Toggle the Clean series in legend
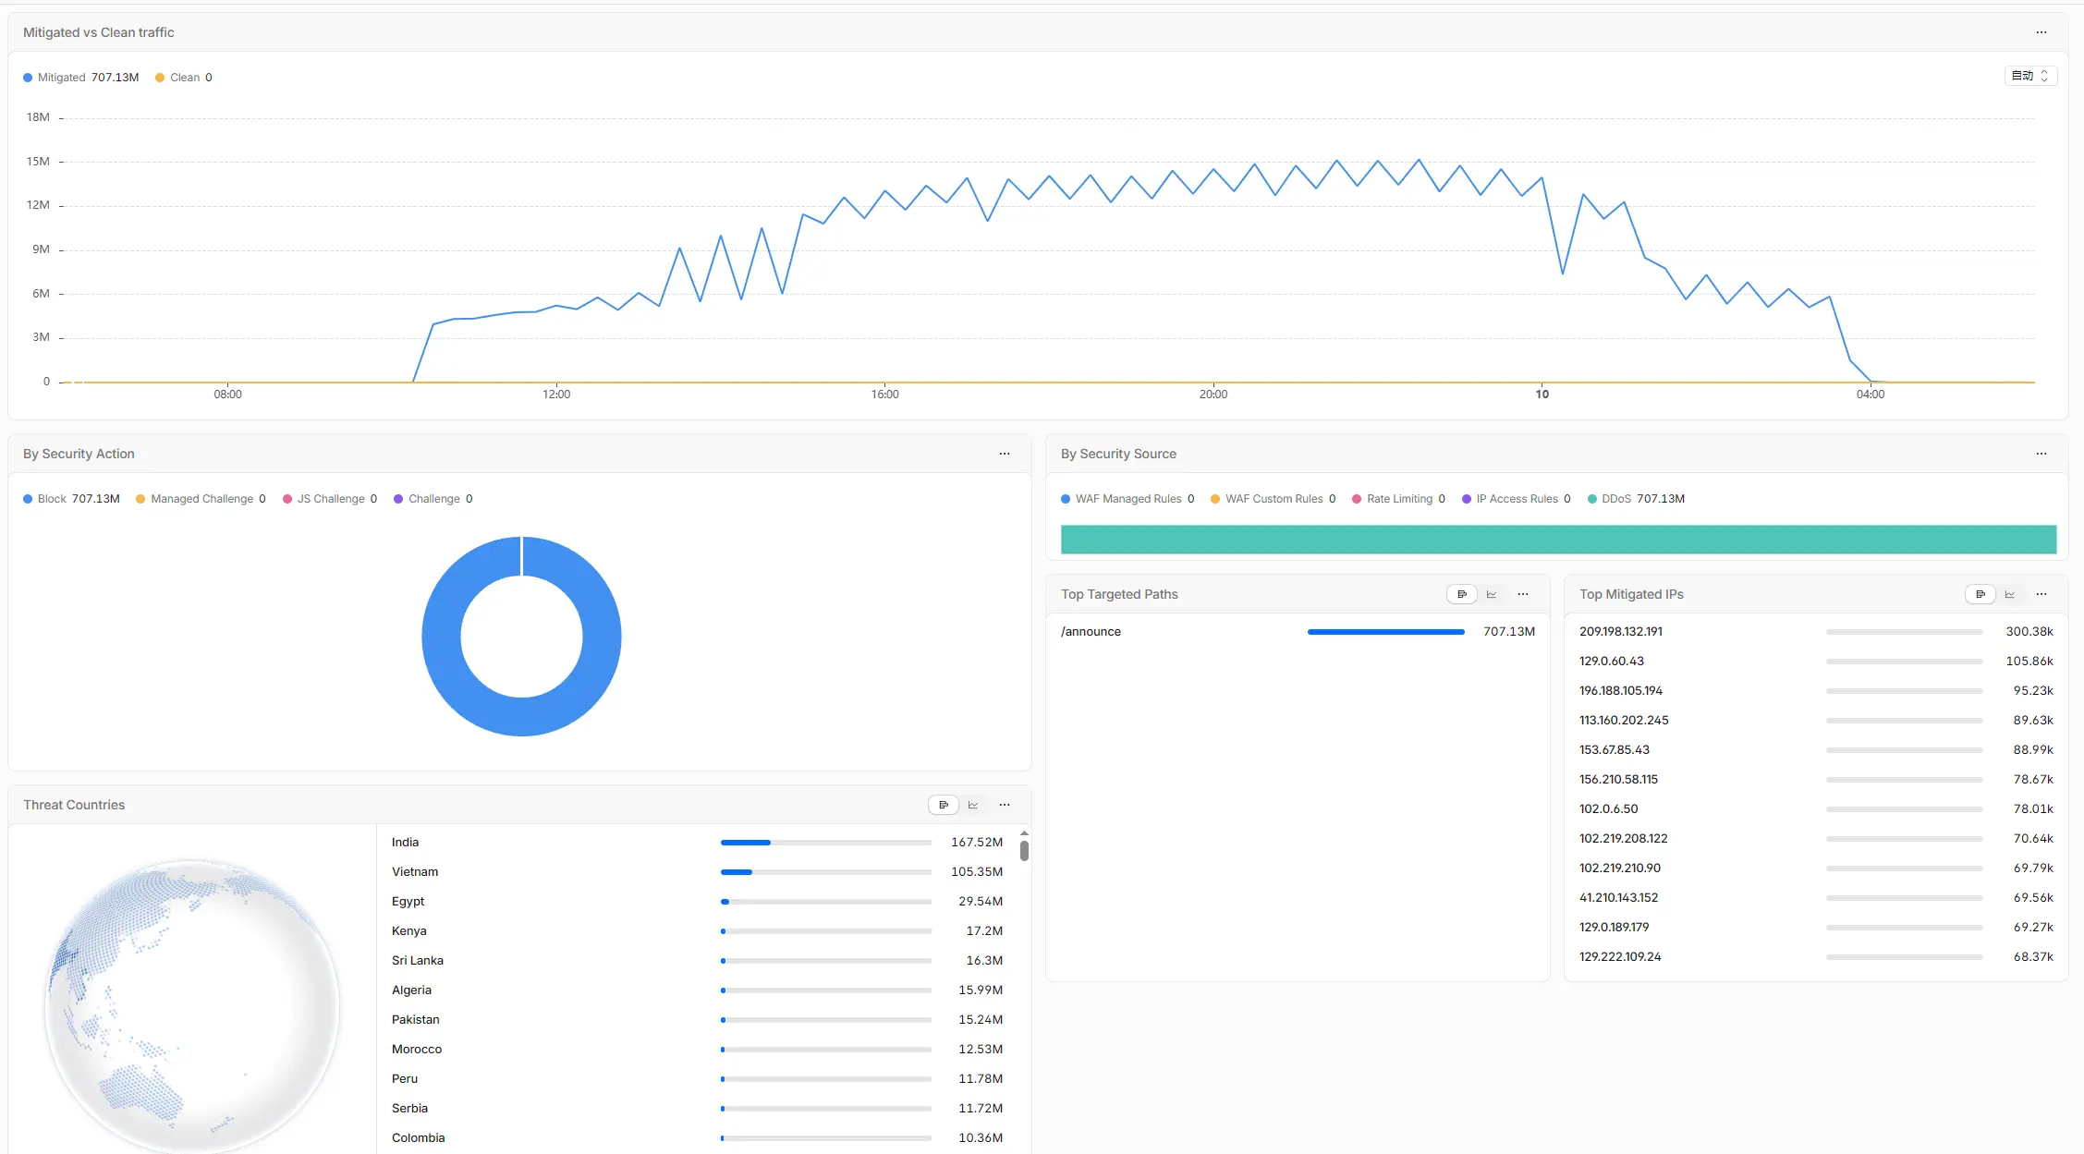Screen dimensions: 2084x1154 [x=184, y=78]
